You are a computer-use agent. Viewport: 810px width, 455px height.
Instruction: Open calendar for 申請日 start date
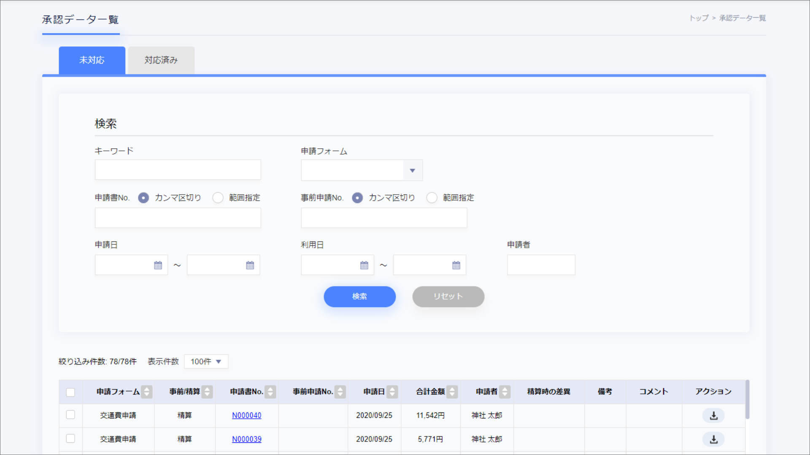tap(158, 265)
